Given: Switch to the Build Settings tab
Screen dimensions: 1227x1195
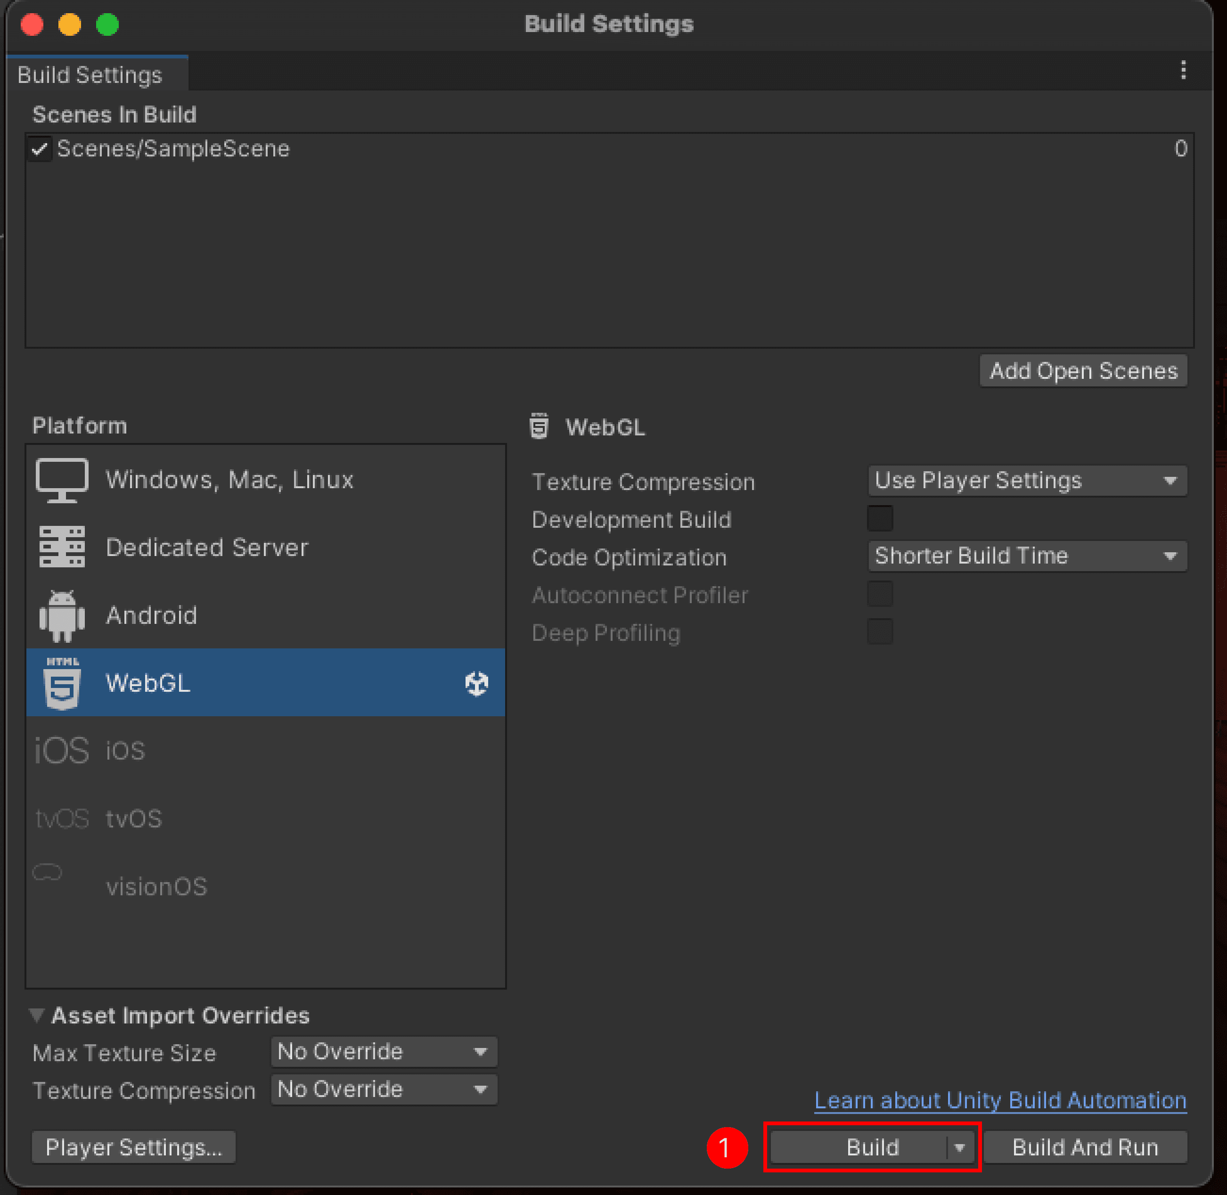Looking at the screenshot, I should click(x=90, y=74).
